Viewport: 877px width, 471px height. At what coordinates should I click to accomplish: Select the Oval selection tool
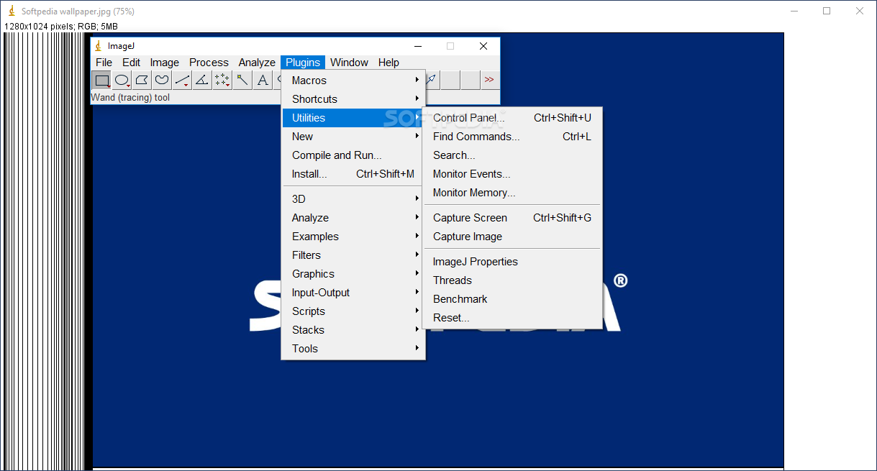click(122, 81)
